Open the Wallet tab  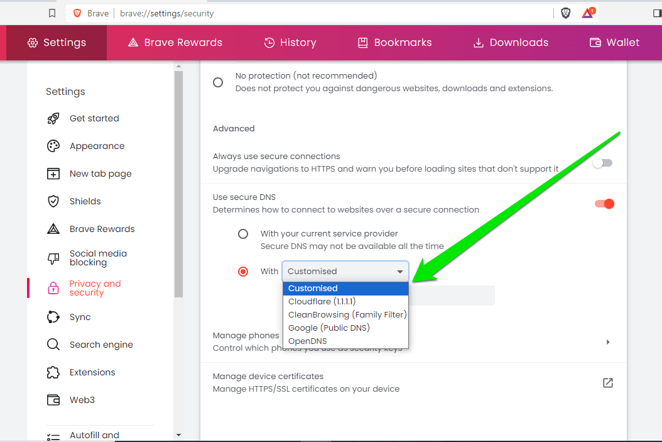[615, 43]
